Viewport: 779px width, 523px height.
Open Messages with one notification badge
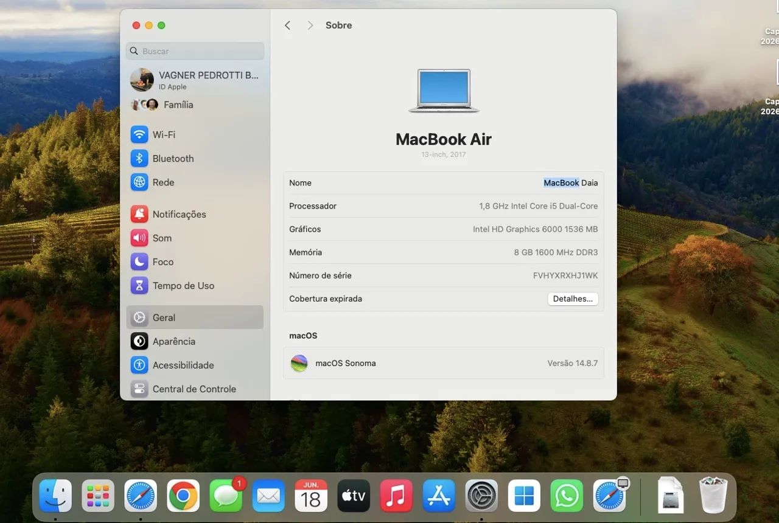(x=226, y=496)
